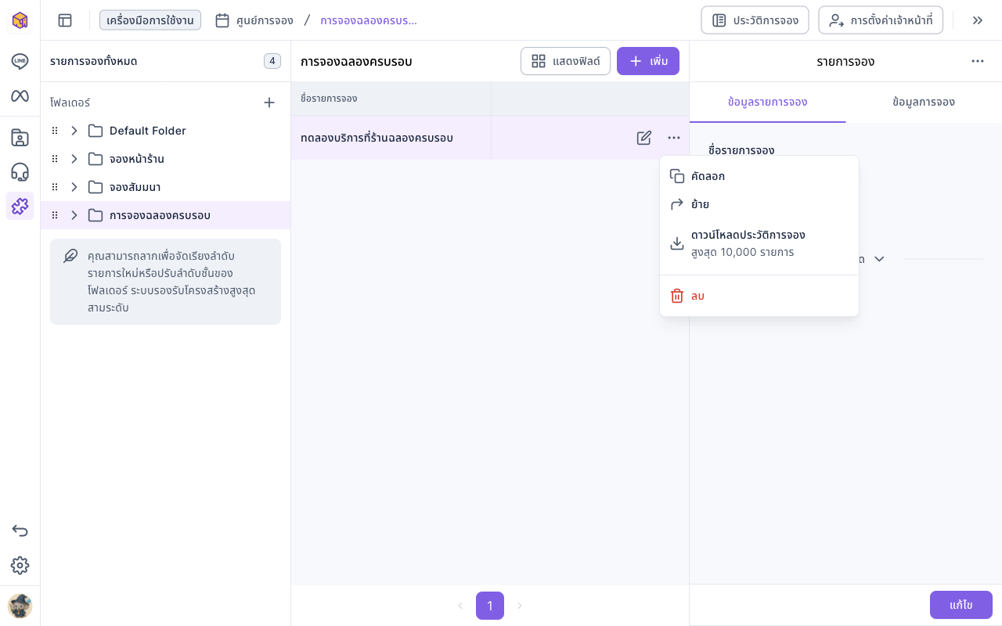Choose คัดลอก from the context menu

coord(759,176)
